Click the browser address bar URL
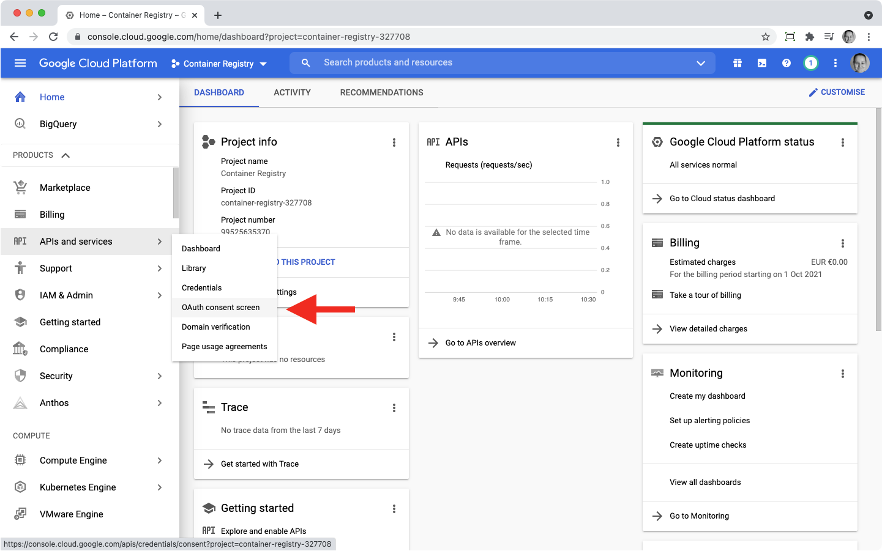 249,37
